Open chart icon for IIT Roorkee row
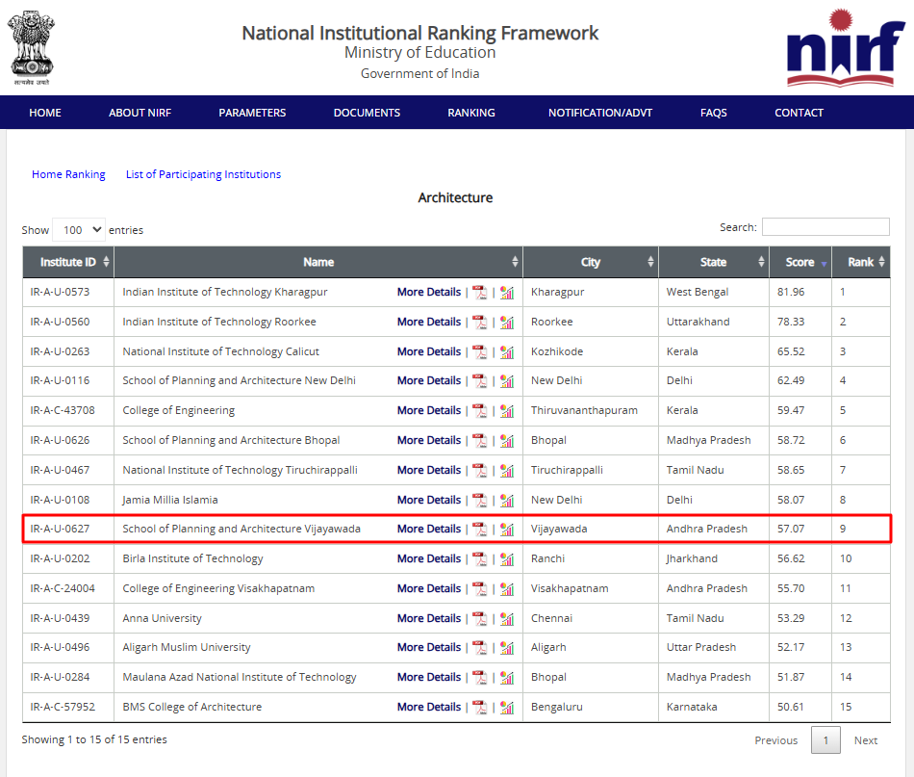914x777 pixels. pyautogui.click(x=506, y=322)
